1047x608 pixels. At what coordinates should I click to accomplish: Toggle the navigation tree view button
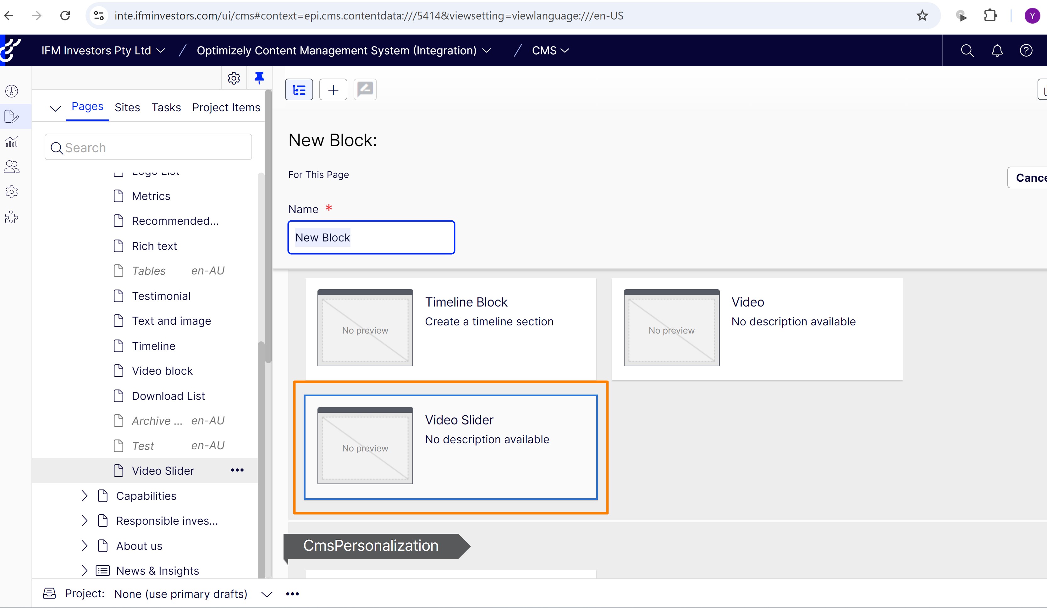(x=299, y=89)
